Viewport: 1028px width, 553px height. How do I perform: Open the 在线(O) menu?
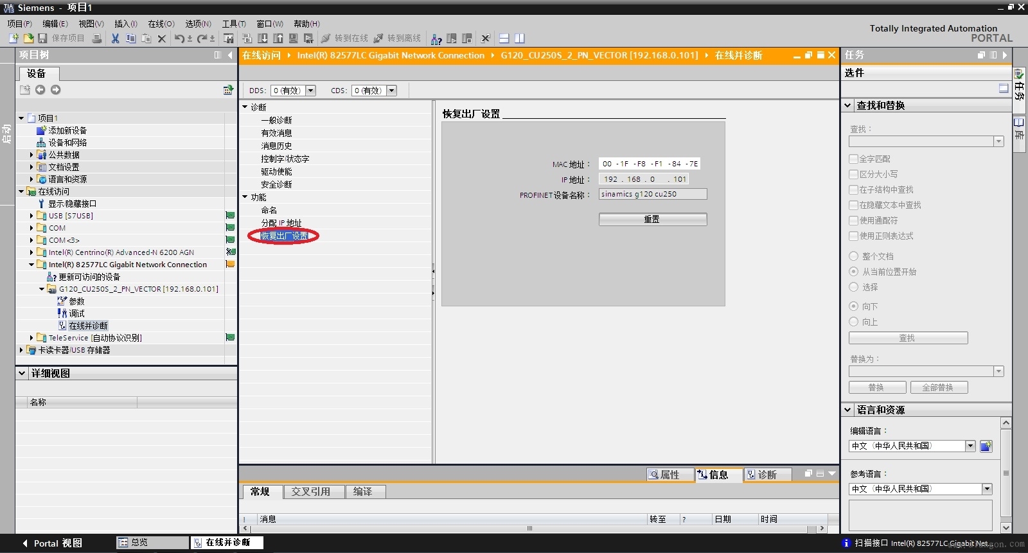coord(161,24)
